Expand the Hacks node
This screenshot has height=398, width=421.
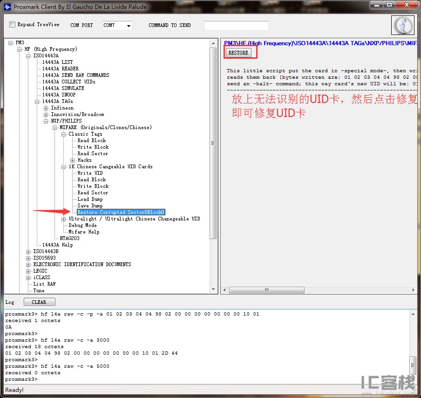pos(73,160)
